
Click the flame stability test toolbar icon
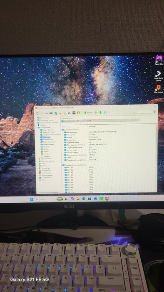tap(60, 113)
